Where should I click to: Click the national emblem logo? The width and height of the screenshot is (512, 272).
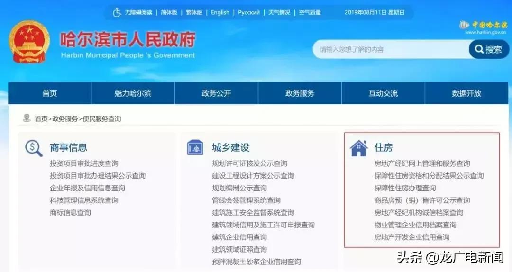29,42
